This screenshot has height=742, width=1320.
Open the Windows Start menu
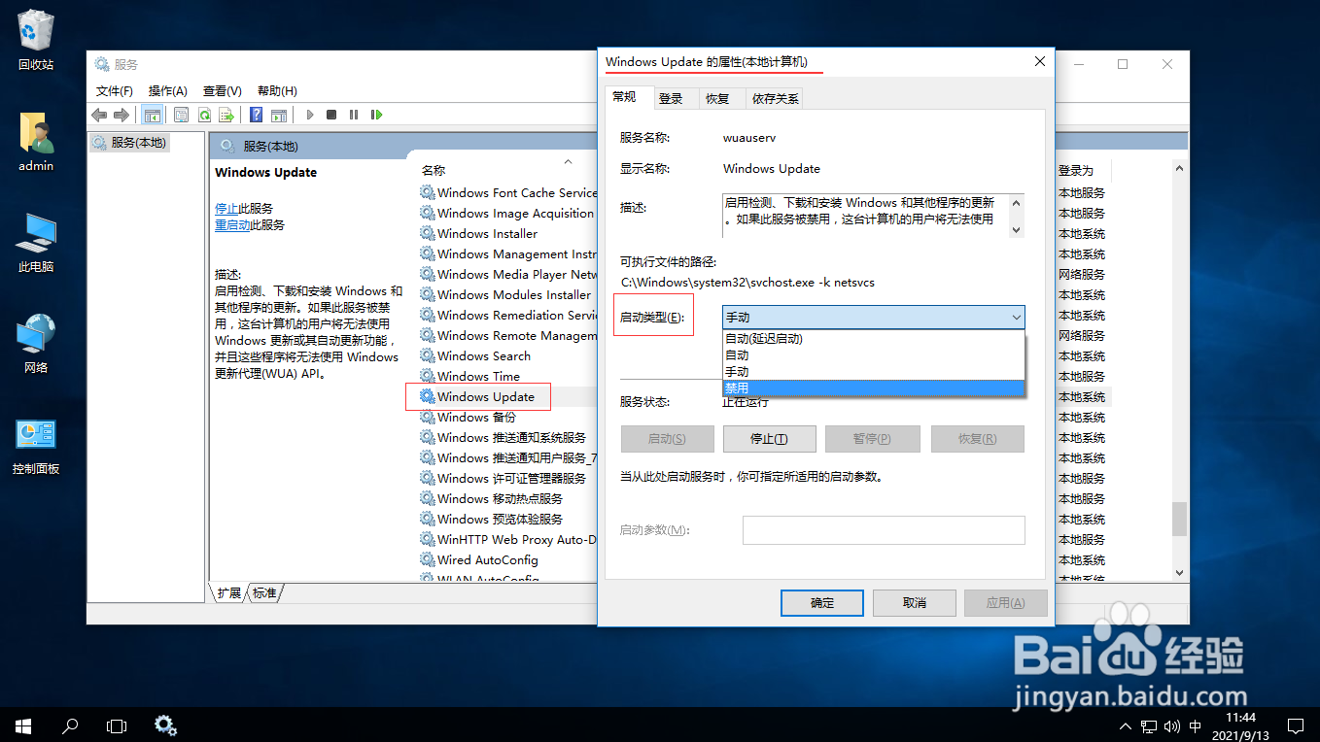point(22,725)
